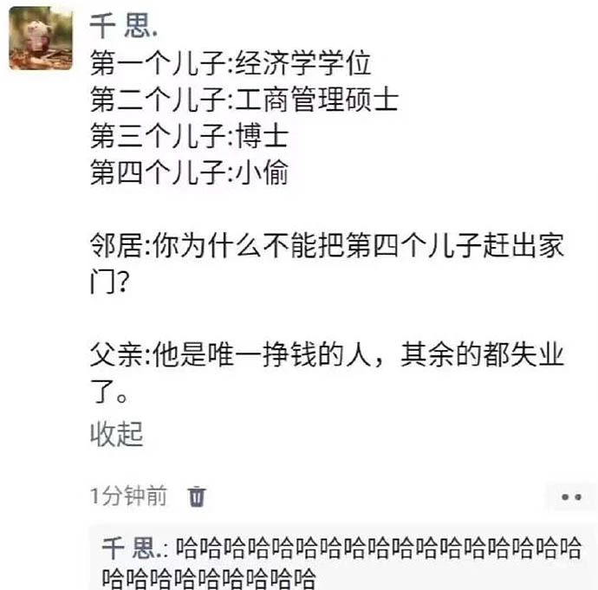This screenshot has height=590, width=598.
Task: Click the neighbor's question starting with 邻居:
Action: click(x=327, y=263)
